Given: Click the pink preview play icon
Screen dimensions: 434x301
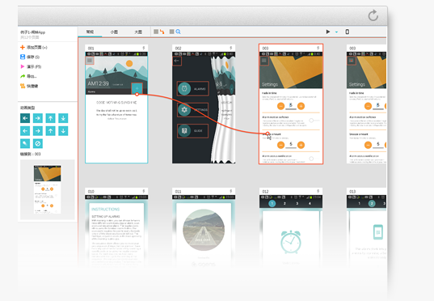Looking at the screenshot, I should coord(23,66).
